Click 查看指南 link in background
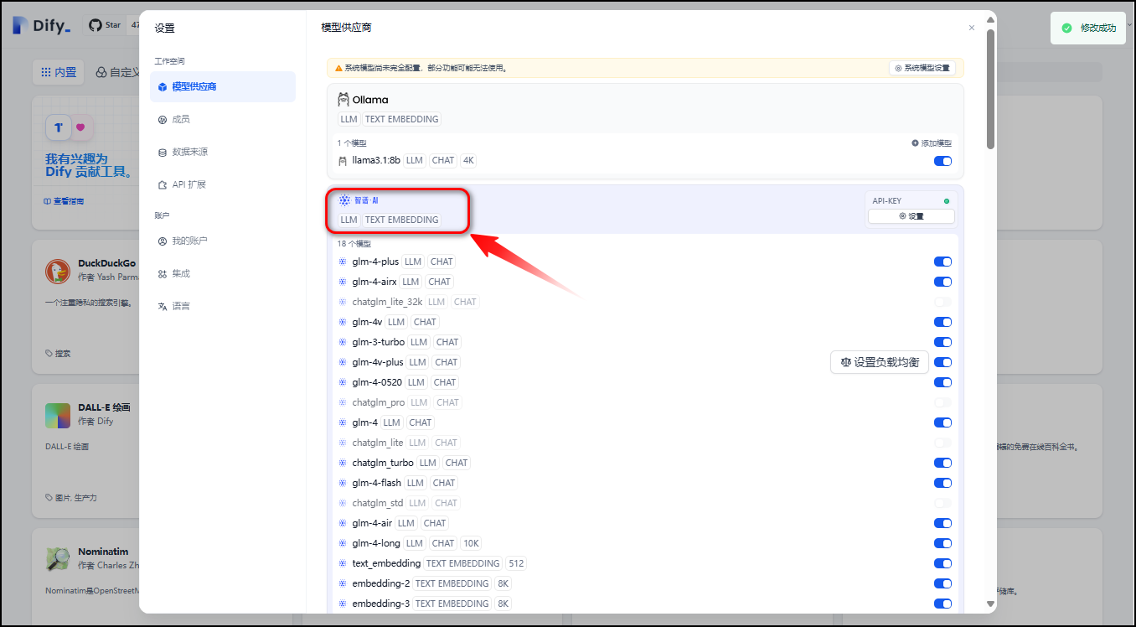This screenshot has height=627, width=1136. [64, 201]
